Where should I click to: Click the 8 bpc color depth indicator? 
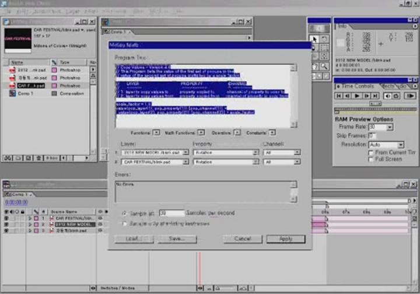coord(52,158)
